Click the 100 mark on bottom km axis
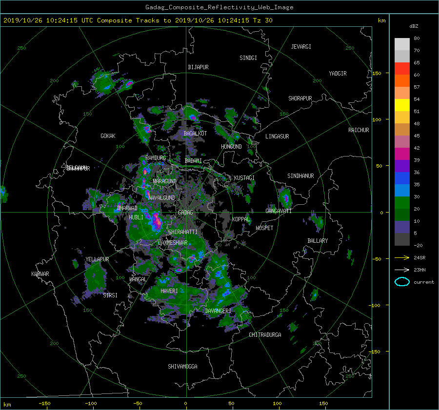This screenshot has height=410, width=439. (277, 404)
